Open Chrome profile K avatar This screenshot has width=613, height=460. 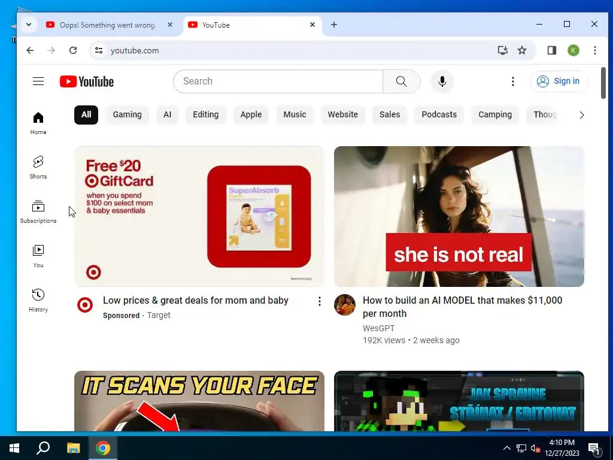[x=573, y=50]
